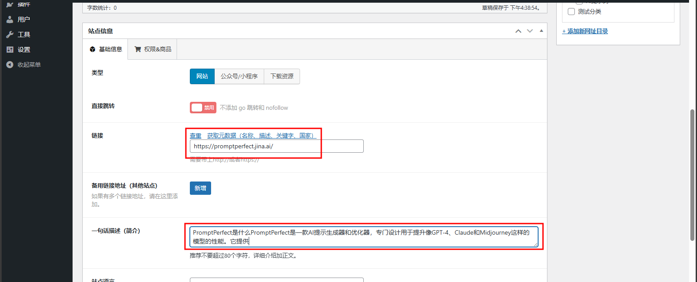
Task: Click 不添加 go 跳转和 nofollow text
Action: [254, 108]
